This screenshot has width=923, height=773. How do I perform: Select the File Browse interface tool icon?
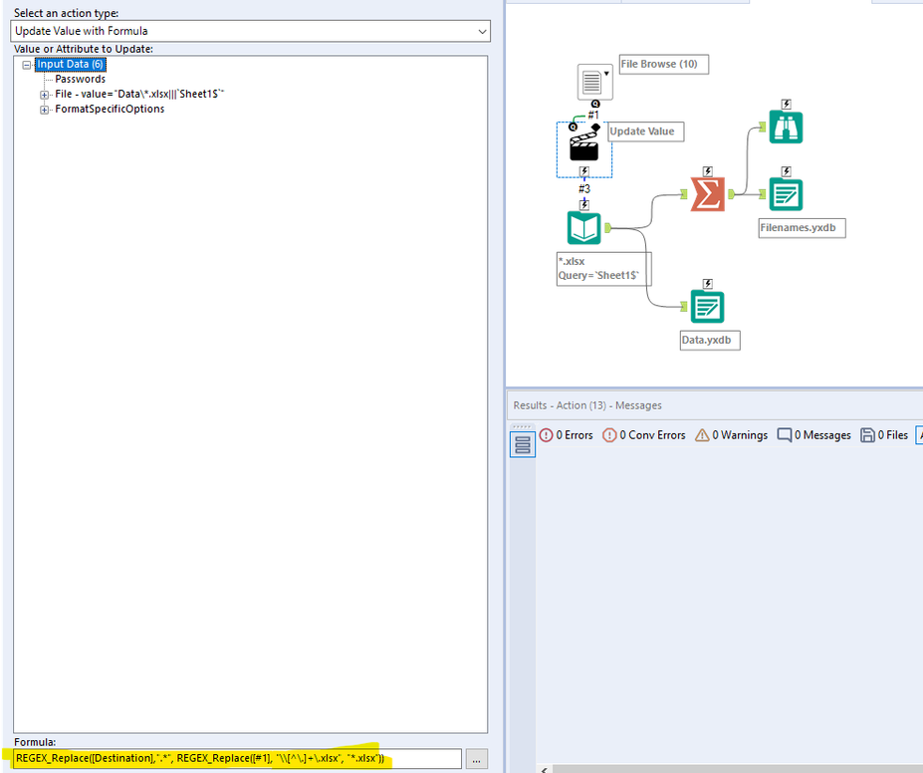point(594,82)
